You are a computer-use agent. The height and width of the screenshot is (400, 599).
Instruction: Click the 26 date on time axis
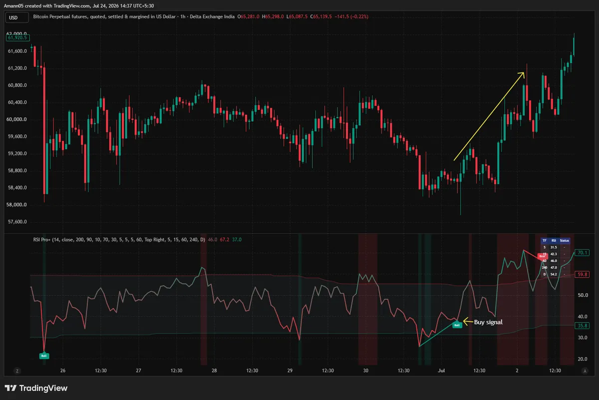tap(62, 371)
